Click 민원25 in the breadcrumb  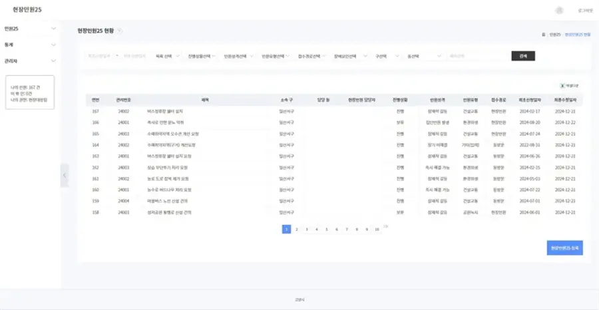tap(554, 35)
